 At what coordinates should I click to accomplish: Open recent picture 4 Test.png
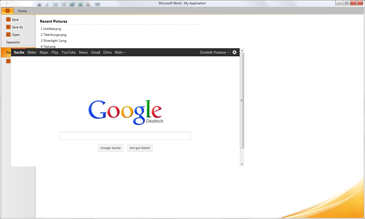[48, 46]
